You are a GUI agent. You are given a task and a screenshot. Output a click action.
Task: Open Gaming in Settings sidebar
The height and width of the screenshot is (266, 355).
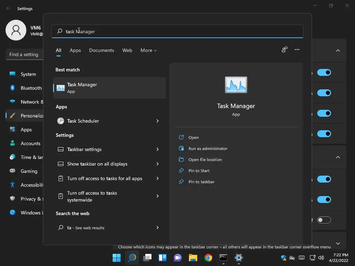click(x=24, y=171)
